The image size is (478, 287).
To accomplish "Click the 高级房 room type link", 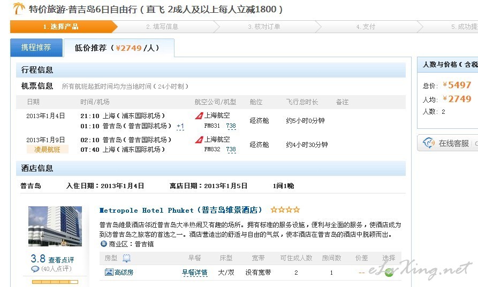I will pyautogui.click(x=124, y=273).
